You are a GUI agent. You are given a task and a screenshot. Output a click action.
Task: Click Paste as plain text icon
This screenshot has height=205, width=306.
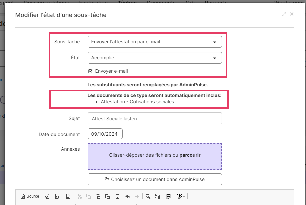(x=108, y=196)
